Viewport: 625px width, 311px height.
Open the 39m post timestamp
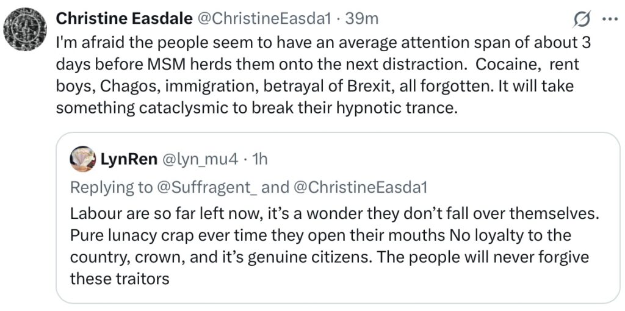[361, 18]
